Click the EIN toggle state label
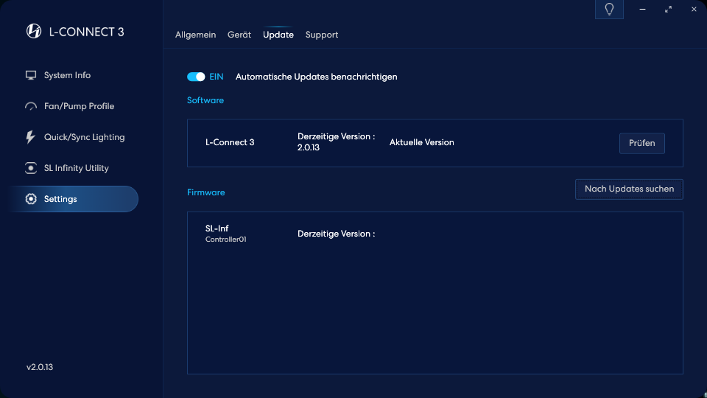 pyautogui.click(x=216, y=77)
